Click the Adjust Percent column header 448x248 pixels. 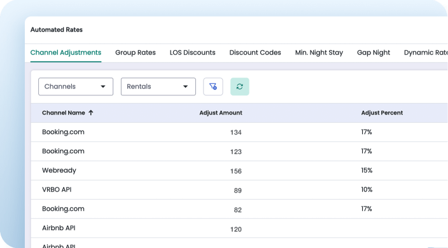(382, 113)
